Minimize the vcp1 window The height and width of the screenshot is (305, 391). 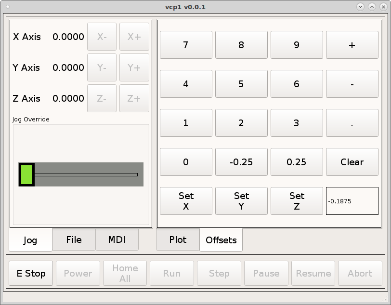tap(360, 7)
